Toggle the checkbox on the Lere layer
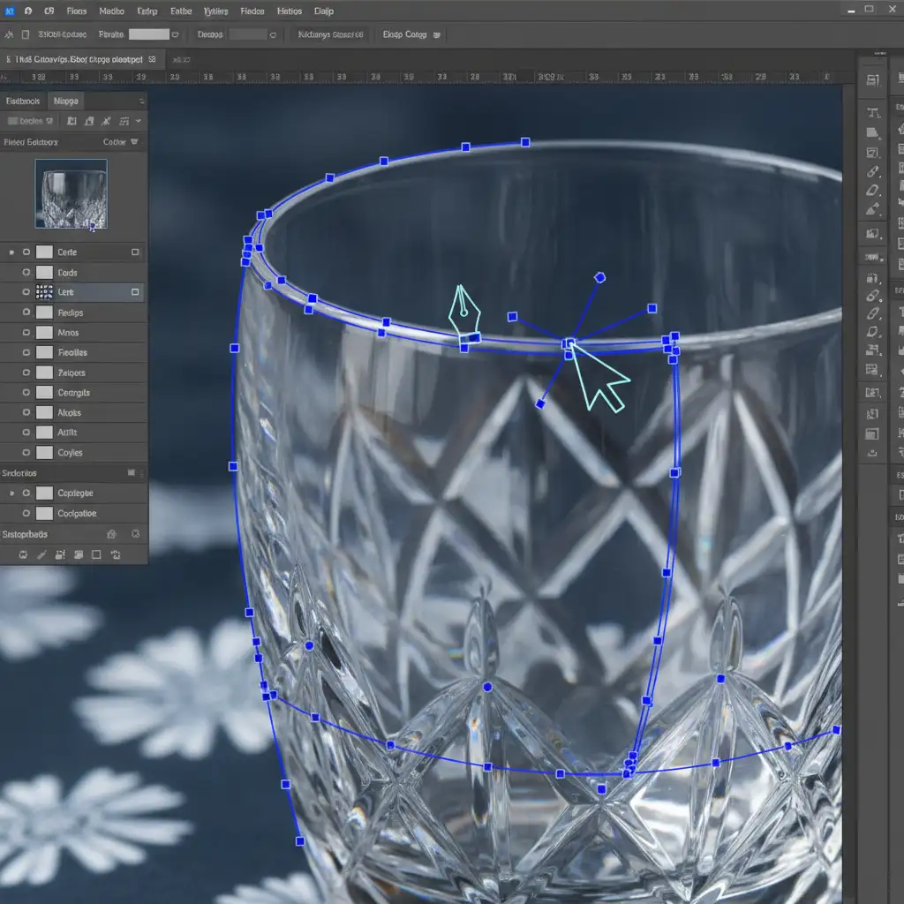904x904 pixels. pyautogui.click(x=135, y=291)
